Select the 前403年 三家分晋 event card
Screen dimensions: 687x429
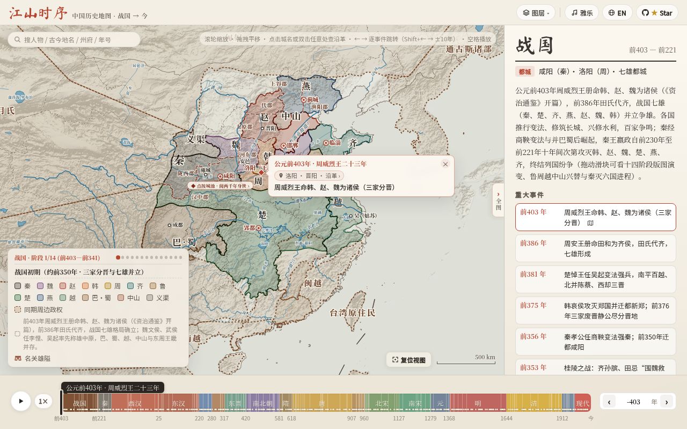[x=596, y=217]
